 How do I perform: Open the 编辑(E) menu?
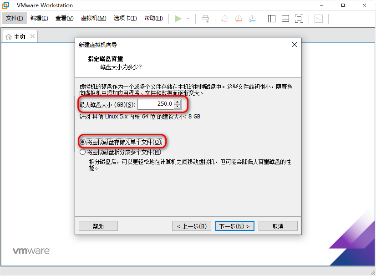pos(39,18)
